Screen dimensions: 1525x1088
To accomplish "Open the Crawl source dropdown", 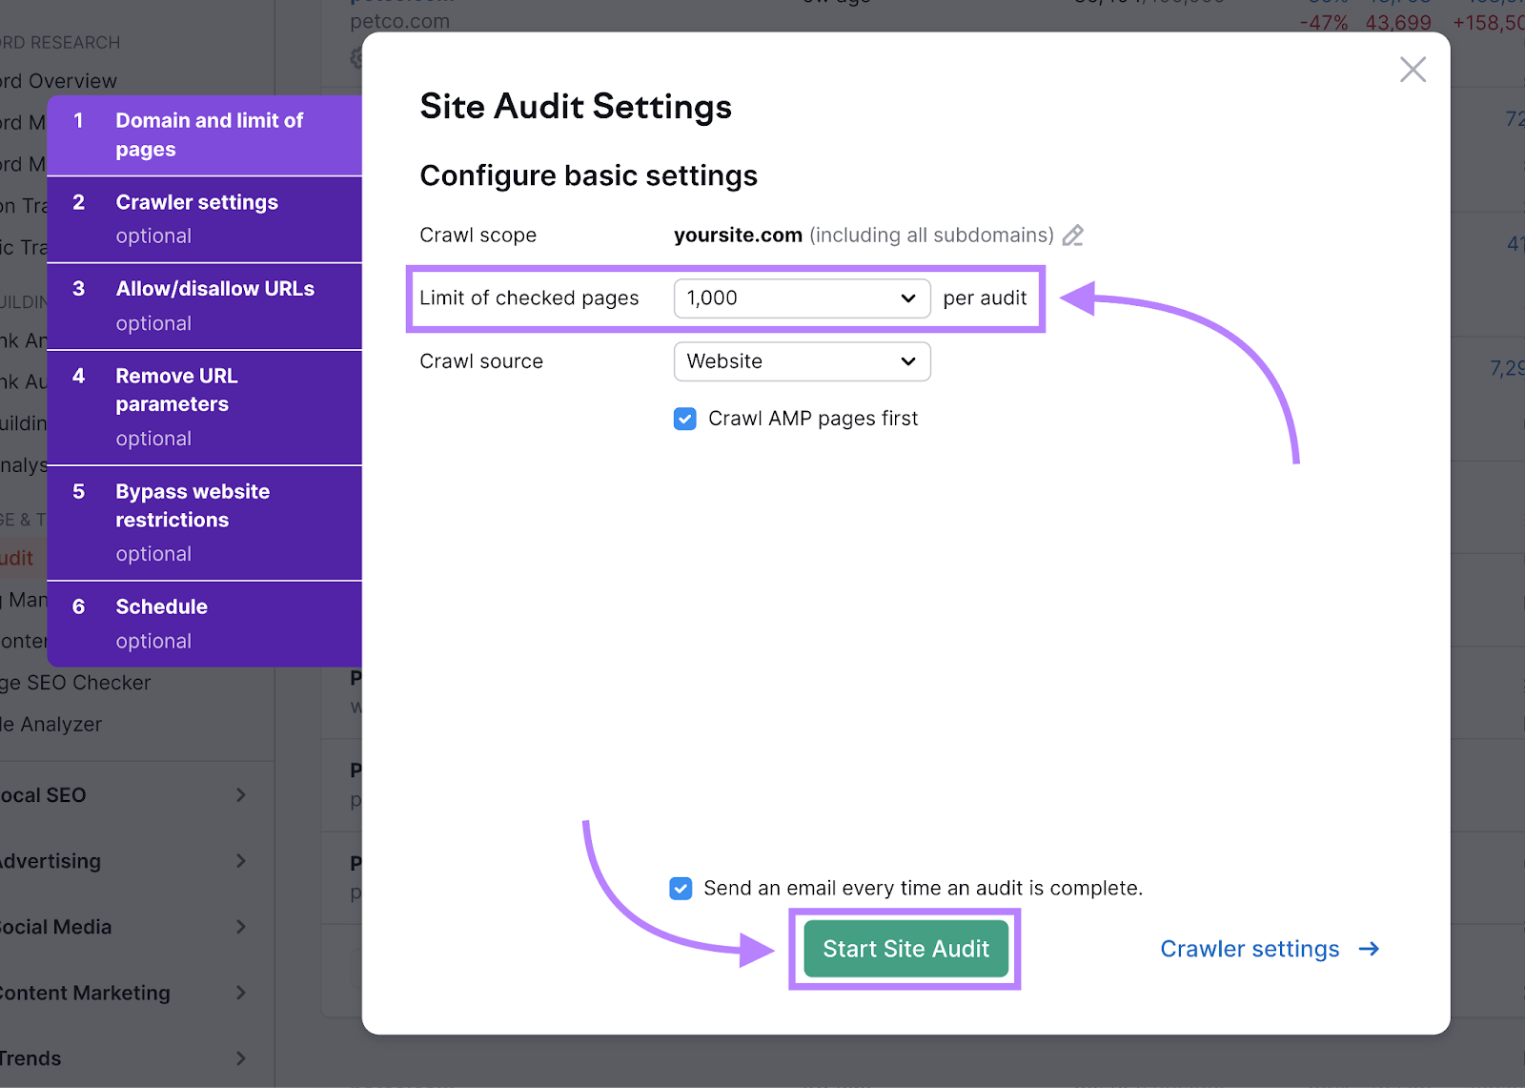I will 802,361.
